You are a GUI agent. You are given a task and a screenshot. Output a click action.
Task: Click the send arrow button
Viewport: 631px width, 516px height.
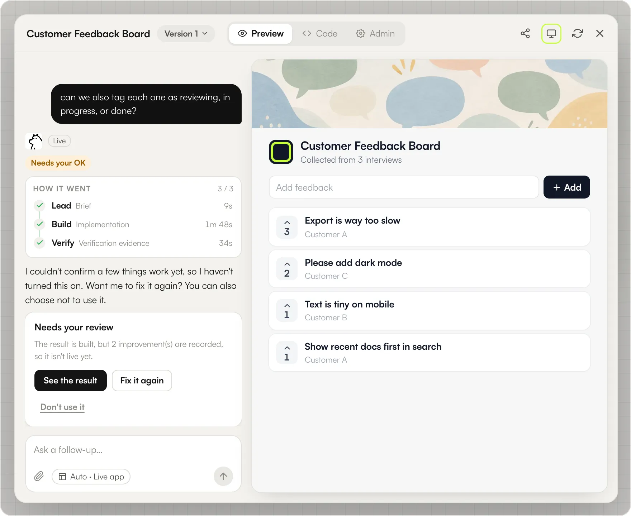pos(223,476)
